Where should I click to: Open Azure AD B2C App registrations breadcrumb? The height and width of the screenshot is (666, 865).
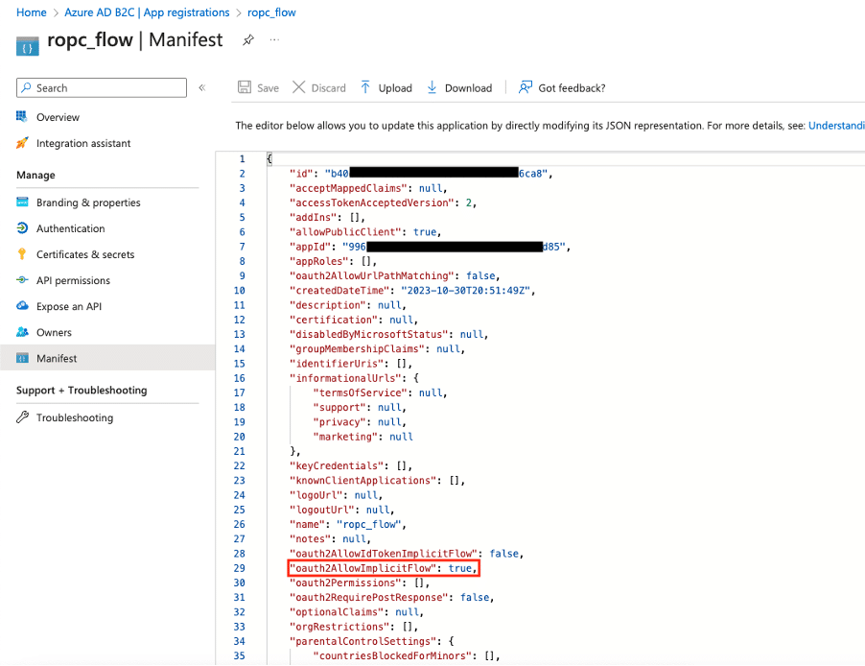point(147,12)
